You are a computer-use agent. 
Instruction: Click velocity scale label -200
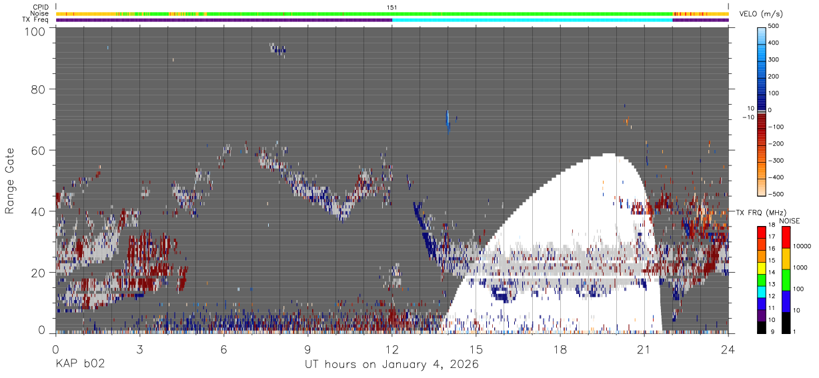click(777, 144)
